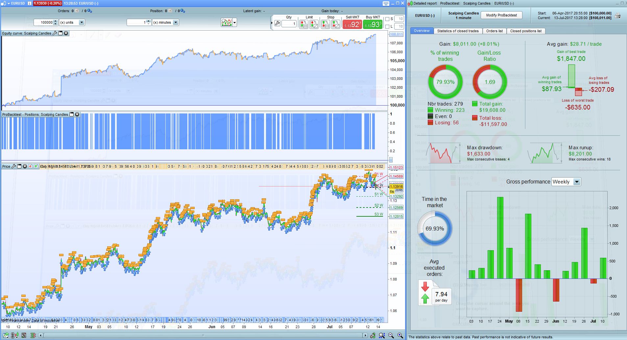Click the units amount field showing 100000
The width and height of the screenshot is (627, 340).
43,22
